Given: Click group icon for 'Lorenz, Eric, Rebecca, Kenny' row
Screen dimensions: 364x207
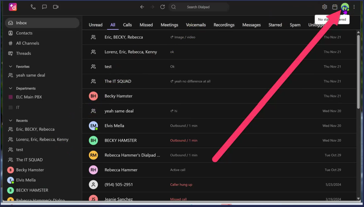Looking at the screenshot, I should click(x=93, y=52).
